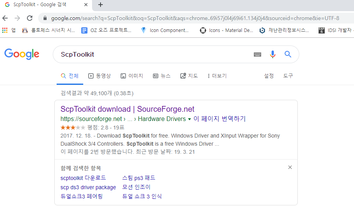Image resolution: width=354 pixels, height=210 pixels.
Task: Open the 롤토체스 시너지 bookmark
Action: click(49, 30)
